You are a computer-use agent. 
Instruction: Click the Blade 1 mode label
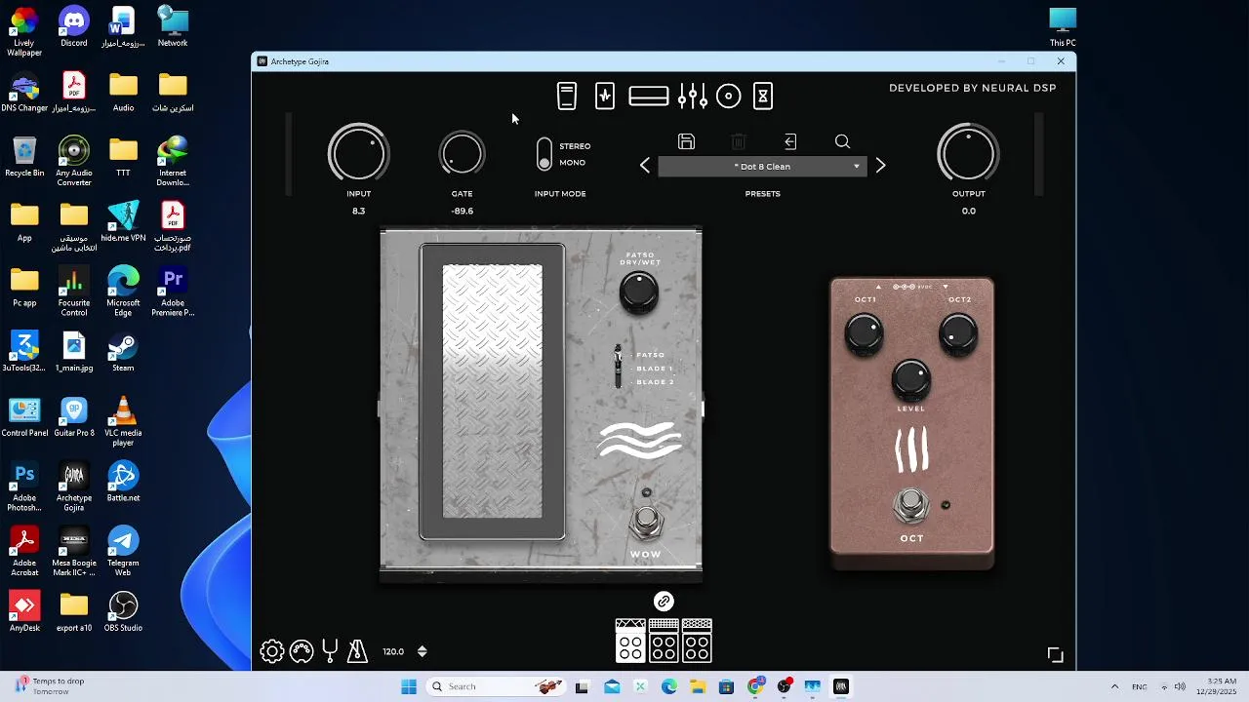[655, 369]
